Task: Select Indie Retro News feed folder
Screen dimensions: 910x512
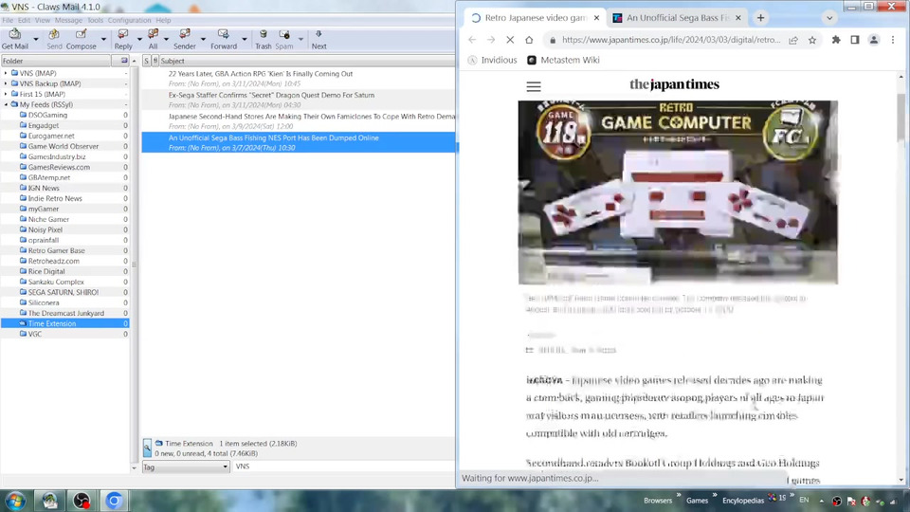Action: point(55,198)
